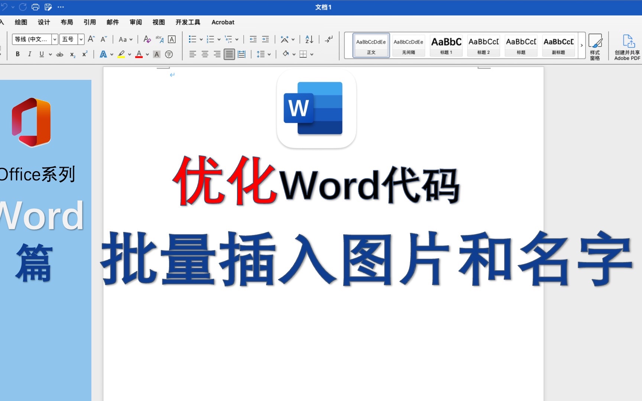
Task: Click the Clear formatting icon
Action: tap(147, 39)
